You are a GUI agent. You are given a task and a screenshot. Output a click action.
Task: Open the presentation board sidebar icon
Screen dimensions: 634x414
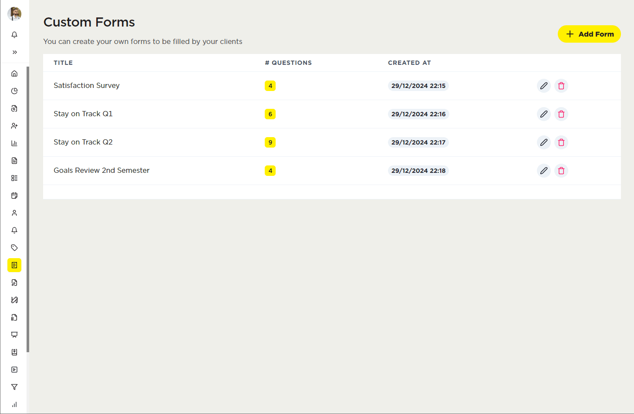(14, 335)
